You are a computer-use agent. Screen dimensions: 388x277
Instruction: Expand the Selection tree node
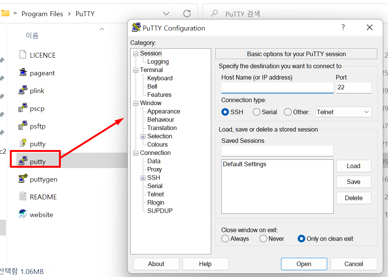pos(143,136)
